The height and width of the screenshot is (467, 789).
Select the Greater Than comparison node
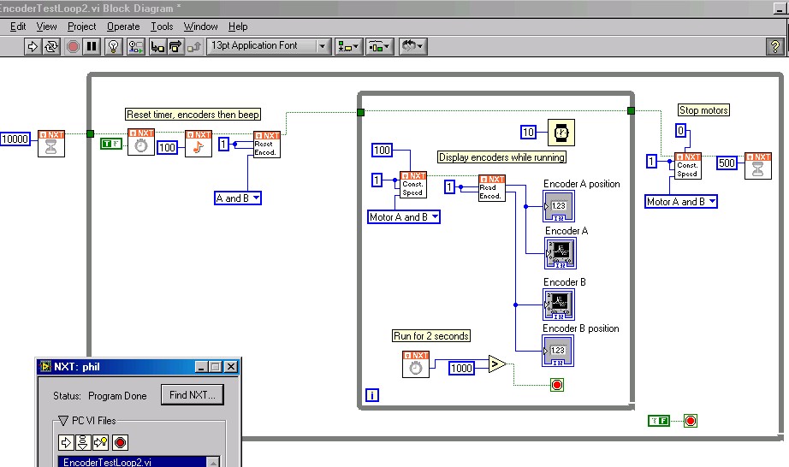click(497, 364)
